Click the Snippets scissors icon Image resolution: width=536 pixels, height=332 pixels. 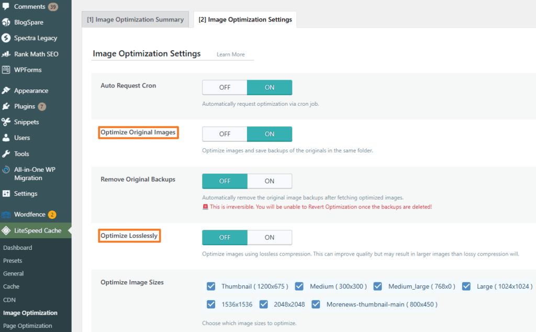[x=6, y=121]
